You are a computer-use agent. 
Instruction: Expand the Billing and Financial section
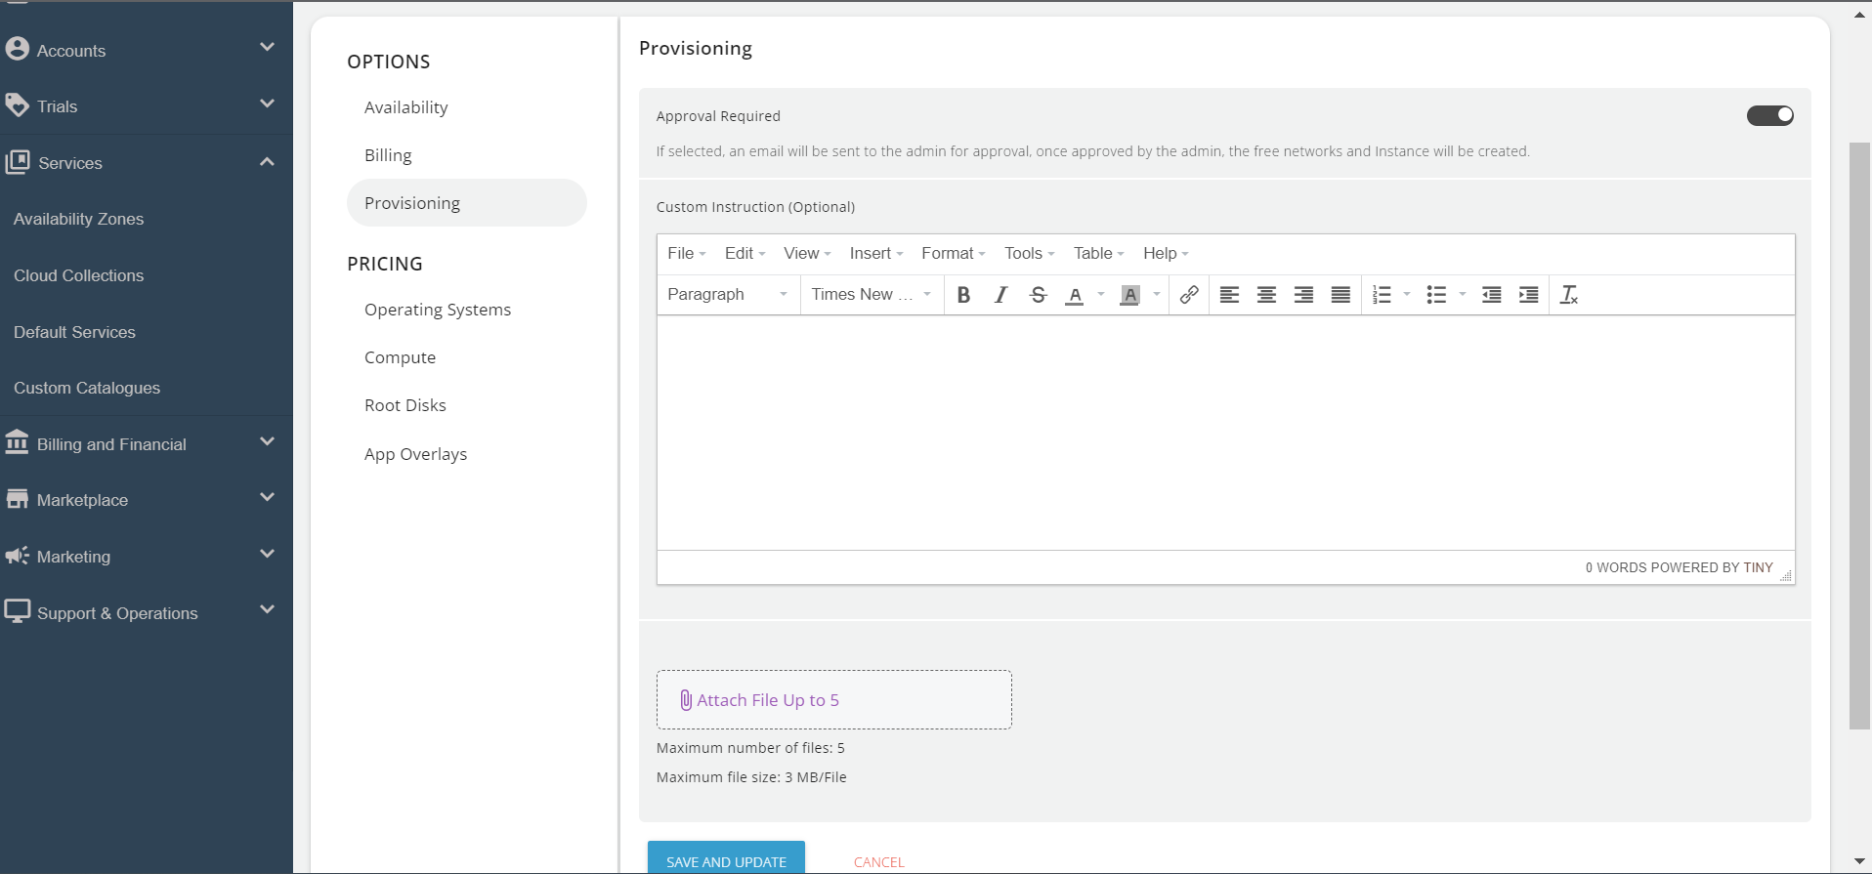267,442
